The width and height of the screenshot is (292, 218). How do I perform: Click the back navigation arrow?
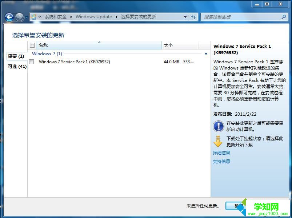tap(9, 17)
